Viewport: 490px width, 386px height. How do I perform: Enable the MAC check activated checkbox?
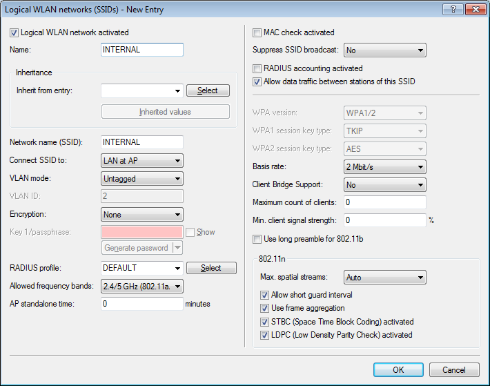257,32
